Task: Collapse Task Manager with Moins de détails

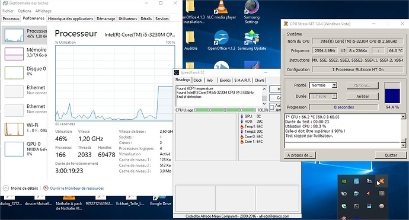Action: (x=21, y=188)
